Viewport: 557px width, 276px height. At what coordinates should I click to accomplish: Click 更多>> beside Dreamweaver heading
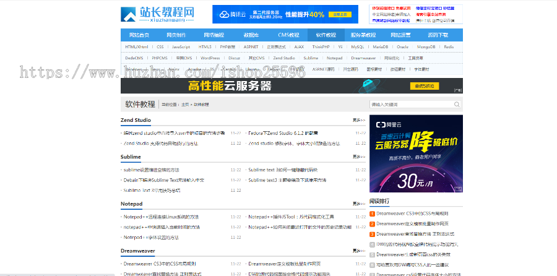[359, 251]
